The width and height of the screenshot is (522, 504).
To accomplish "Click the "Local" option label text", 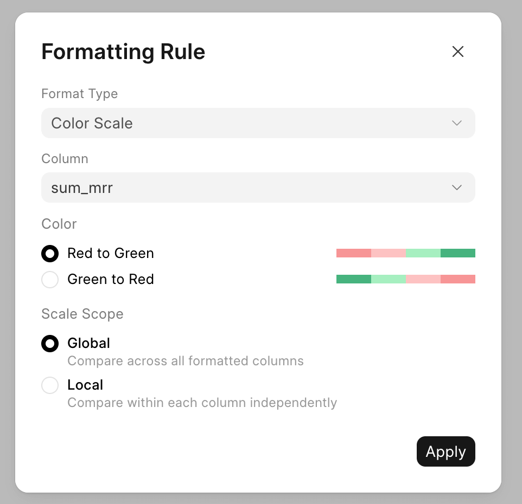I will pos(85,385).
